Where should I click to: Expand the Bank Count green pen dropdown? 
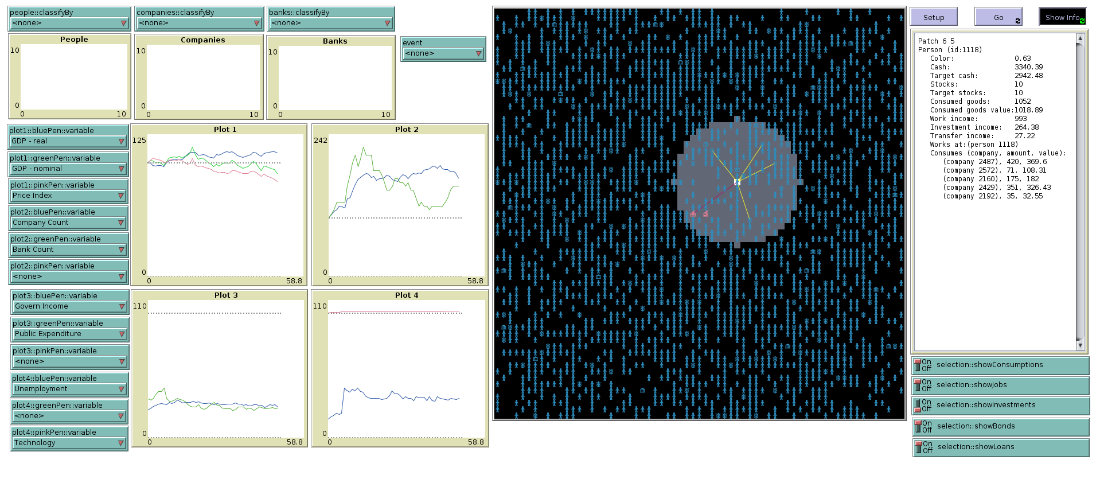click(x=68, y=250)
